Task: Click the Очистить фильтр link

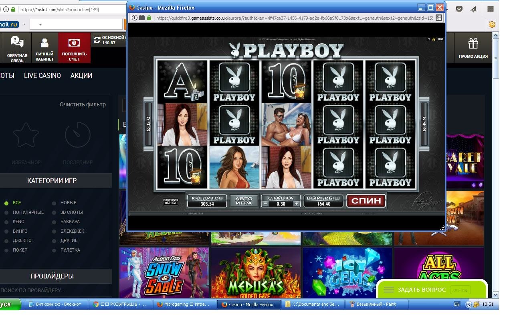Action: [x=83, y=104]
